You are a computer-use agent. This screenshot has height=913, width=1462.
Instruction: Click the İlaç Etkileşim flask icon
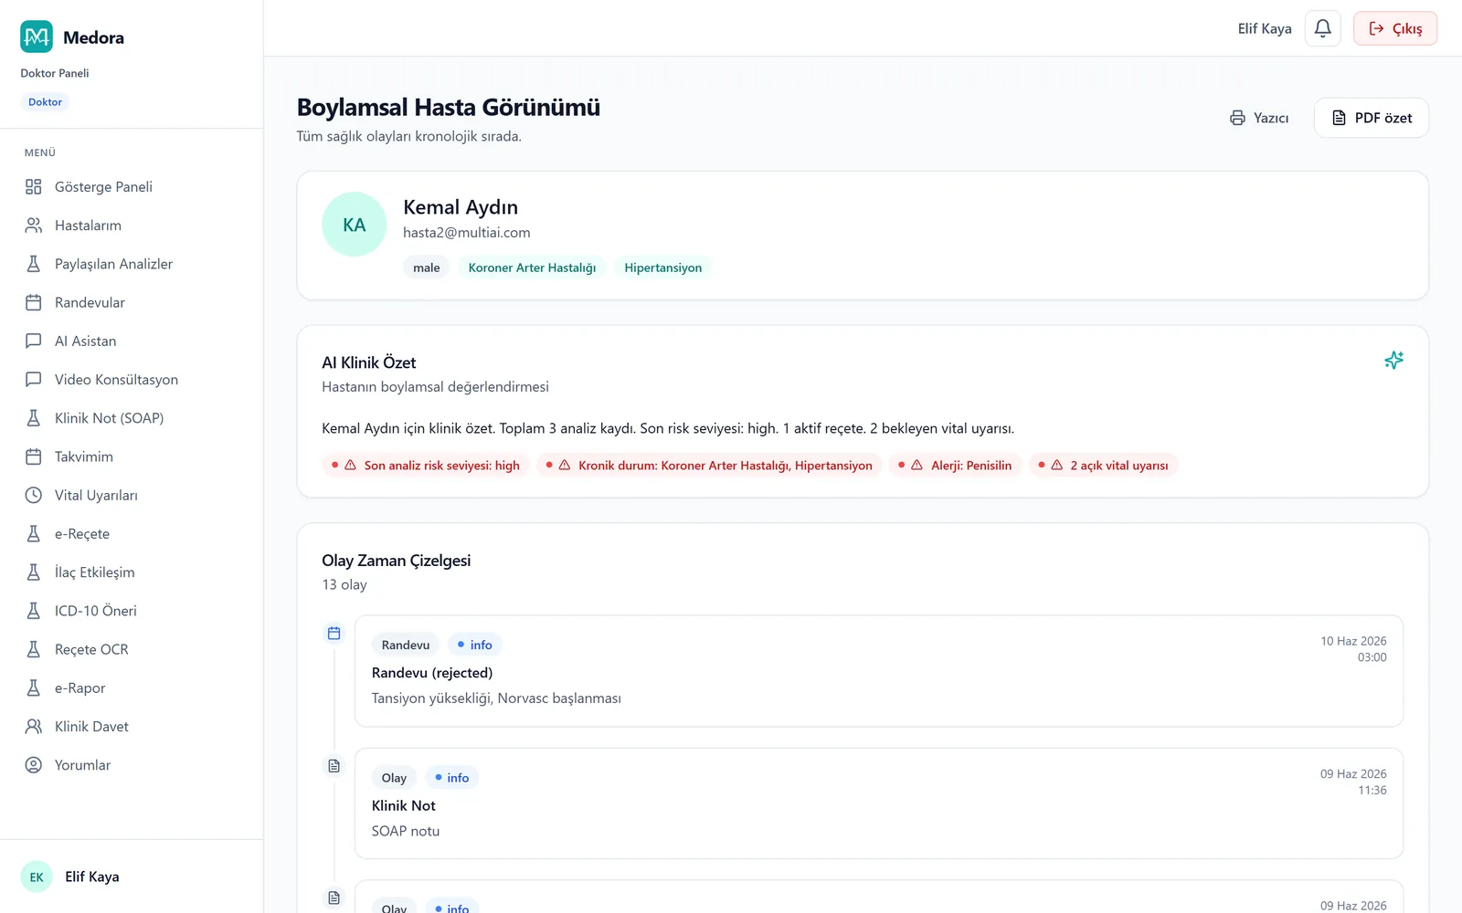[x=34, y=572]
